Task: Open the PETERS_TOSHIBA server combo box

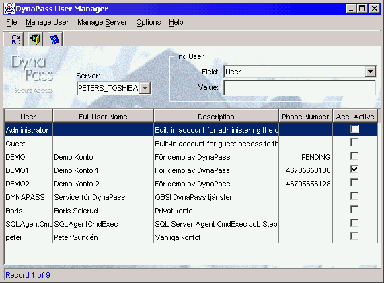Action: (x=114, y=88)
